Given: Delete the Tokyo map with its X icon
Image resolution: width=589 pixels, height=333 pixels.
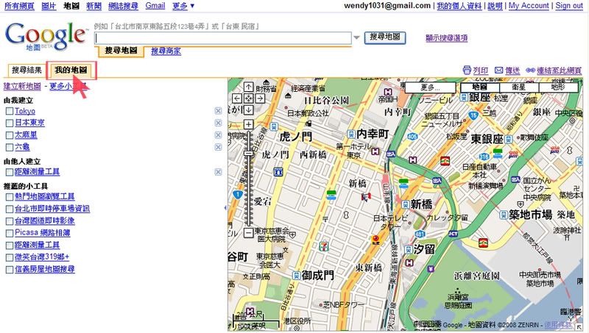Looking at the screenshot, I should click(x=218, y=111).
